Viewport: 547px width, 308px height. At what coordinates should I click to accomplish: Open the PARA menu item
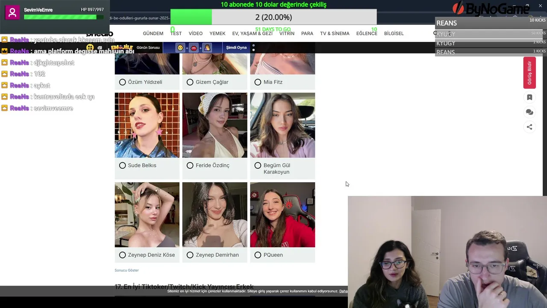point(307,33)
